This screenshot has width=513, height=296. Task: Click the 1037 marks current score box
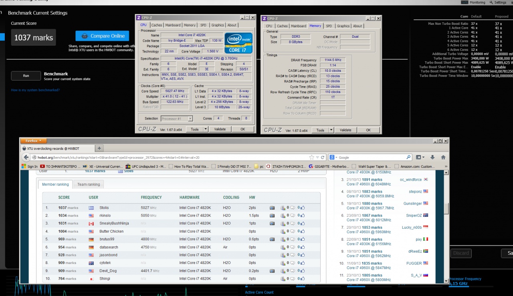coord(34,38)
